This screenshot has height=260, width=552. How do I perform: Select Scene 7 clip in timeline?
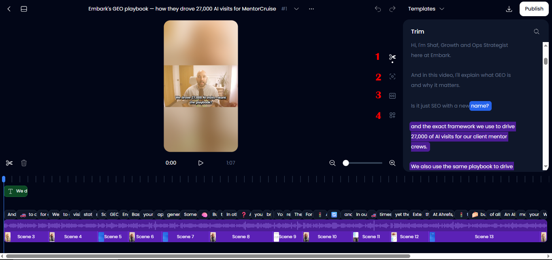[x=185, y=237]
